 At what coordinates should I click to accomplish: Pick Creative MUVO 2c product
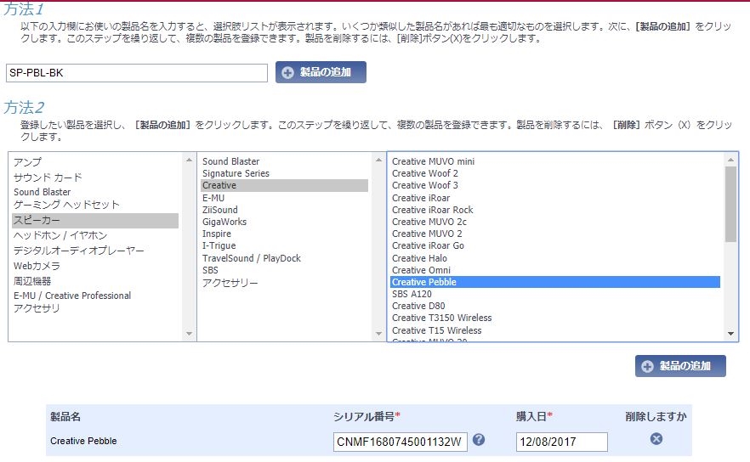point(429,222)
